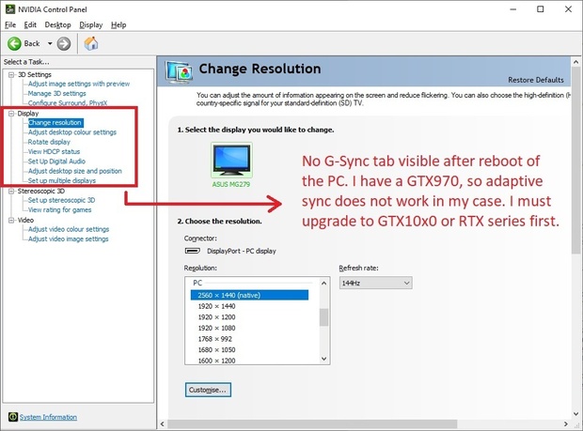Open Set up multiple displays

62,180
